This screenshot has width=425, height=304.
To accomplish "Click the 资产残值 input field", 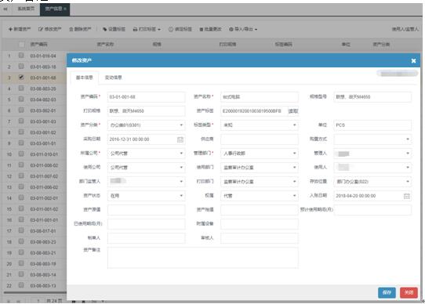I will click(x=260, y=210).
